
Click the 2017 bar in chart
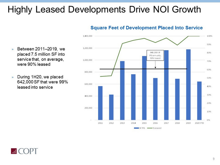(166, 85)
